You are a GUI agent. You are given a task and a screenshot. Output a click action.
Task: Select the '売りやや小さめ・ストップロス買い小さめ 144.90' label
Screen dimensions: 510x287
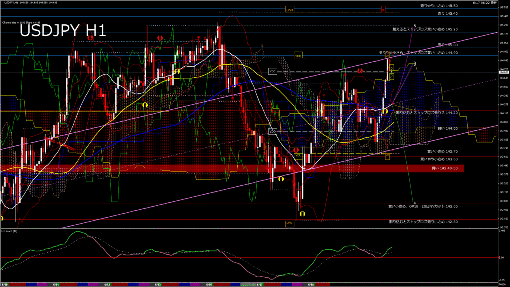418,53
